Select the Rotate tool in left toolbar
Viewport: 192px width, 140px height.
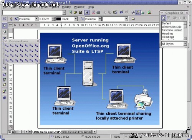tap(5, 74)
